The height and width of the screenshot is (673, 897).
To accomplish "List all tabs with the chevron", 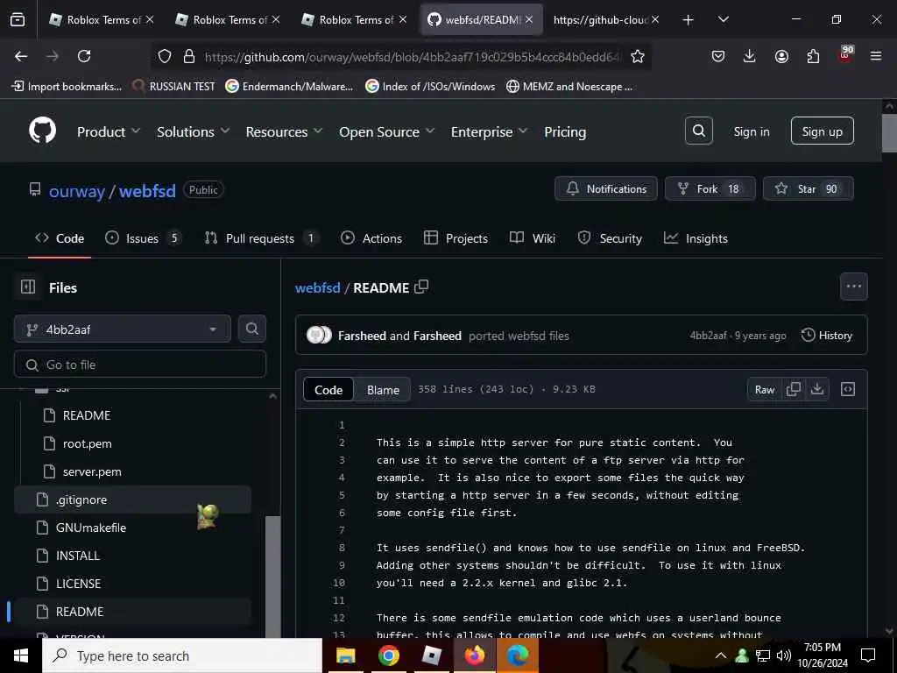I will click(723, 20).
